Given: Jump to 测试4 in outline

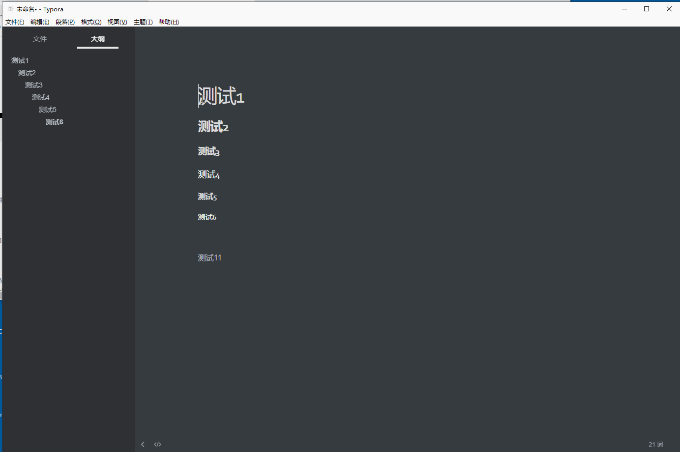Looking at the screenshot, I should click(41, 97).
